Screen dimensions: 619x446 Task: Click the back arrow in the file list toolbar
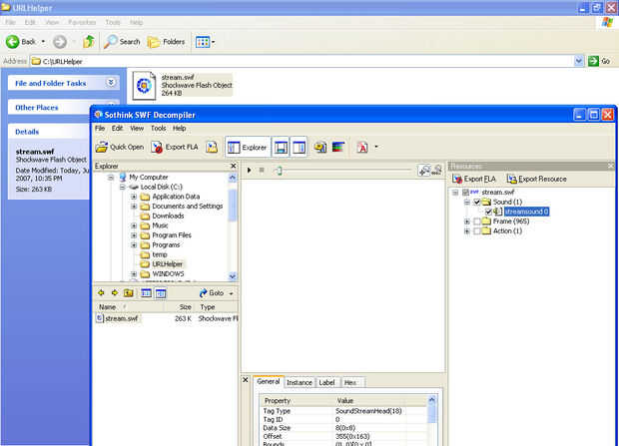point(101,293)
